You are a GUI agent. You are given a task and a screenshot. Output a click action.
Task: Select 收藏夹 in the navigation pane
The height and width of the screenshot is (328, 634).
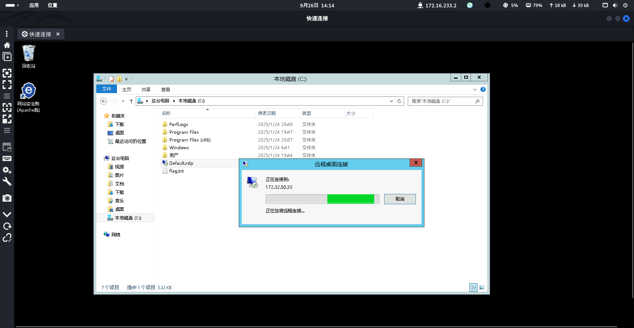coord(118,116)
